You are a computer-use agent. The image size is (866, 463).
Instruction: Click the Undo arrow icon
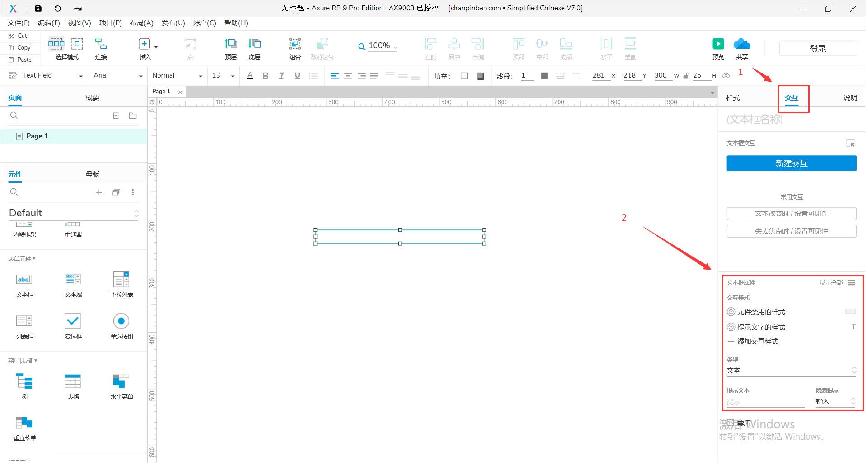click(57, 8)
